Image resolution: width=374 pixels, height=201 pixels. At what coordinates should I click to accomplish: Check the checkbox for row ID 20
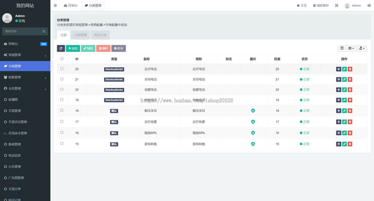(62, 89)
